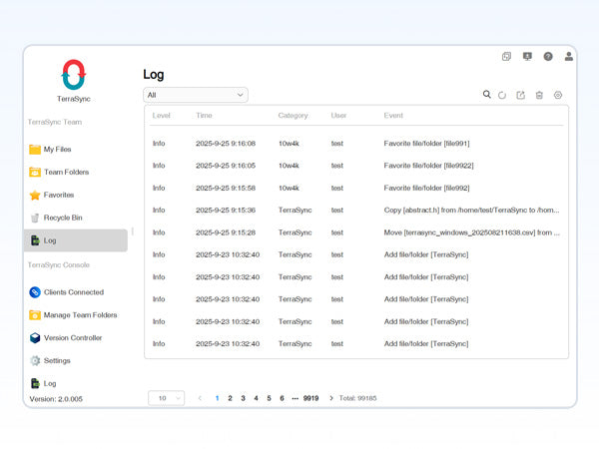Go to next page arrow in pagination
This screenshot has height=449, width=599.
[x=331, y=398]
